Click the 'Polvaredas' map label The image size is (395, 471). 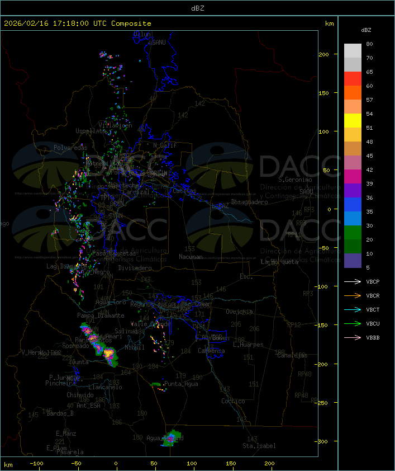pos(70,148)
